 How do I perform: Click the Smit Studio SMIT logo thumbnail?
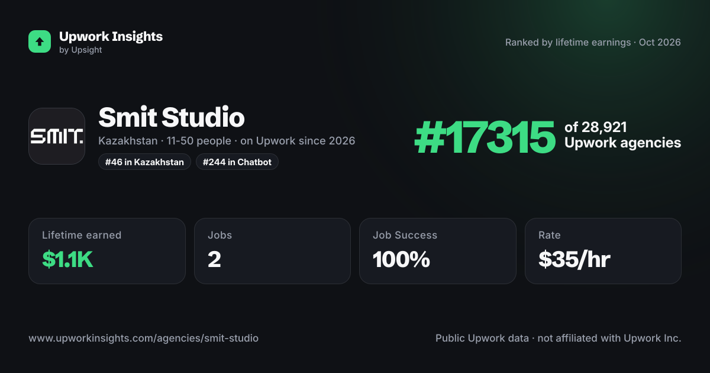[x=57, y=136]
